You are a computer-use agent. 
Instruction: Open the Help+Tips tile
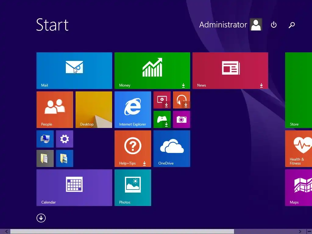(x=133, y=149)
